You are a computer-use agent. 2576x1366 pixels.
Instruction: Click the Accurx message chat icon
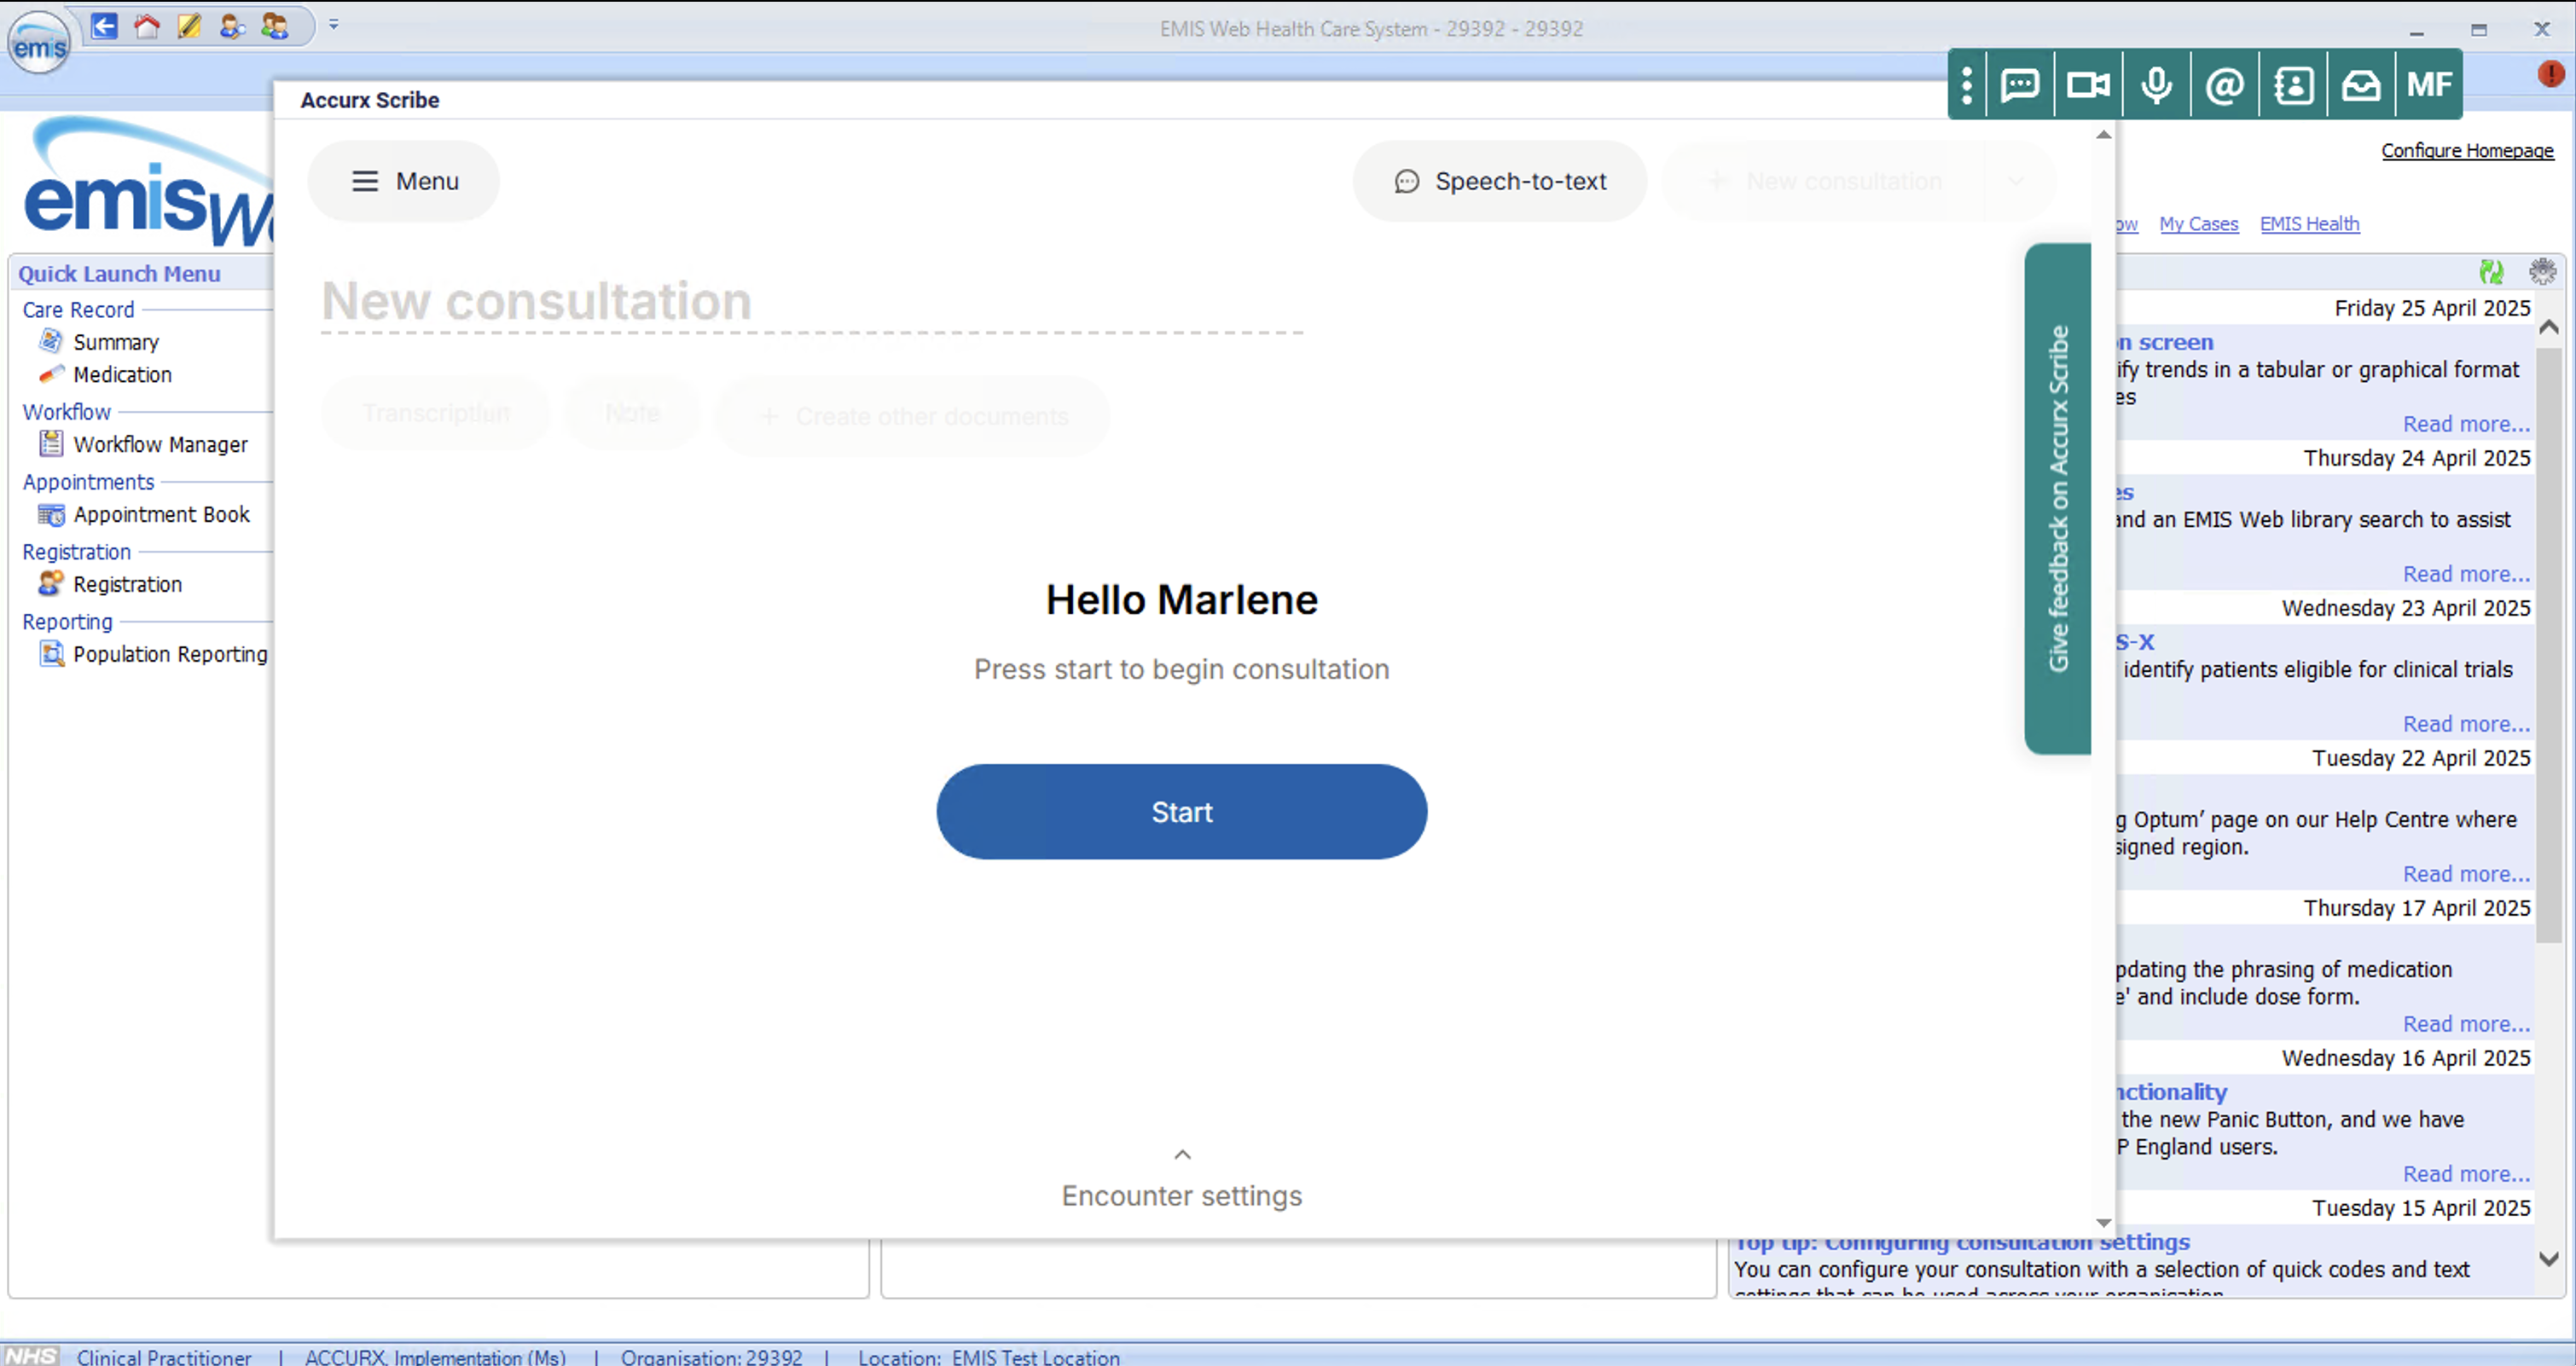point(2020,85)
